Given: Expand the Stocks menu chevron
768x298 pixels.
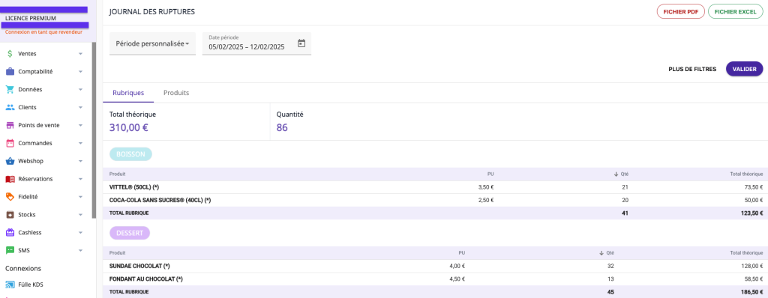Looking at the screenshot, I should coord(81,215).
